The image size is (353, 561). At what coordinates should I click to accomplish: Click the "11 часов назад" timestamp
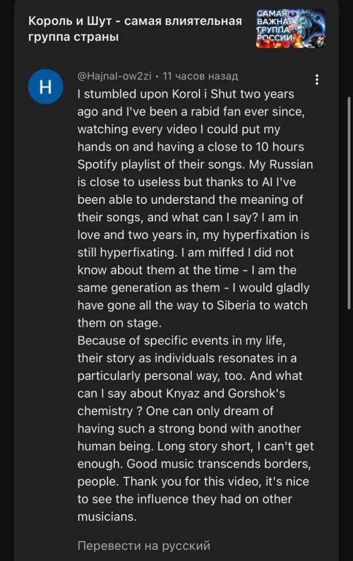tap(200, 76)
